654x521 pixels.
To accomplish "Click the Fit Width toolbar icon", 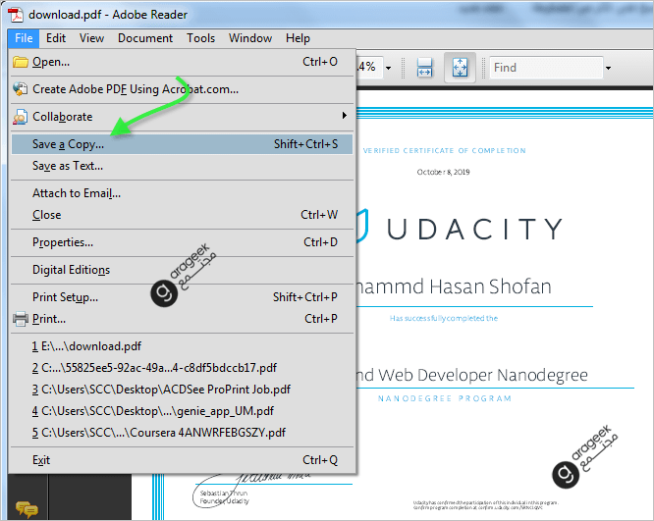I will pyautogui.click(x=424, y=68).
